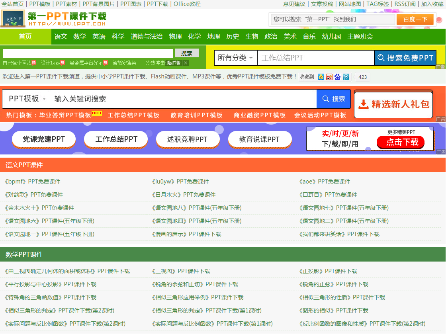Click the 第一PPT blackboard logo
Screen dimensions: 446x334
click(x=12, y=19)
